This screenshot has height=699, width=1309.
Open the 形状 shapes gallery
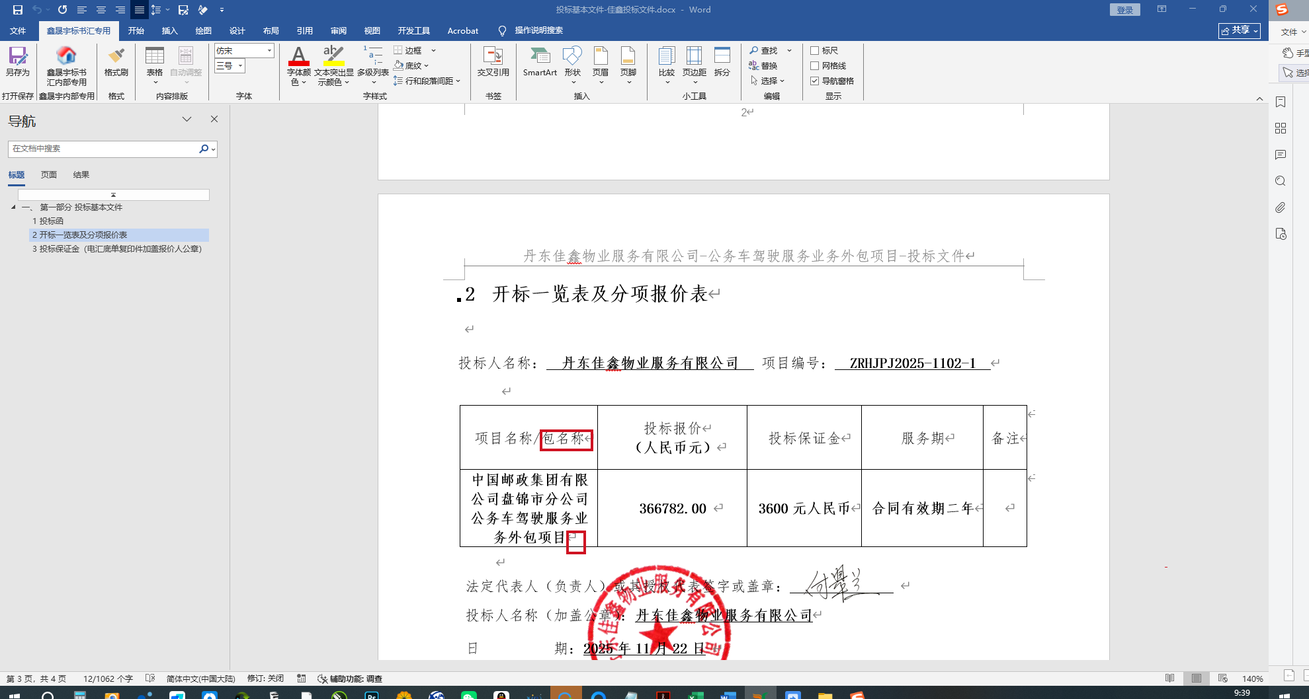pos(573,65)
